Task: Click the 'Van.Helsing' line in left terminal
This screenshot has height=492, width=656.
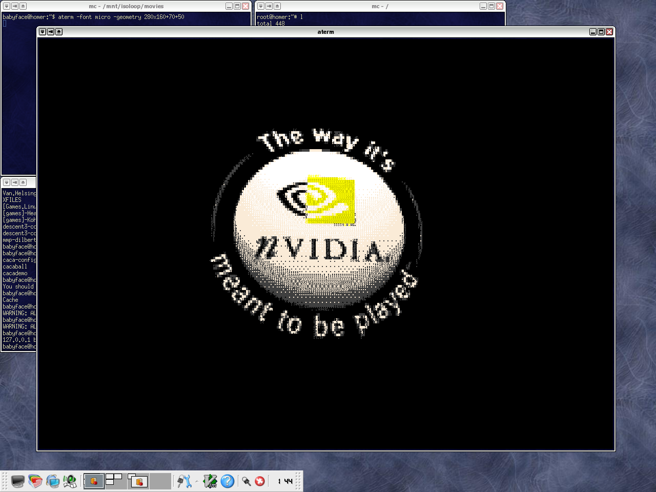Action: (19, 193)
